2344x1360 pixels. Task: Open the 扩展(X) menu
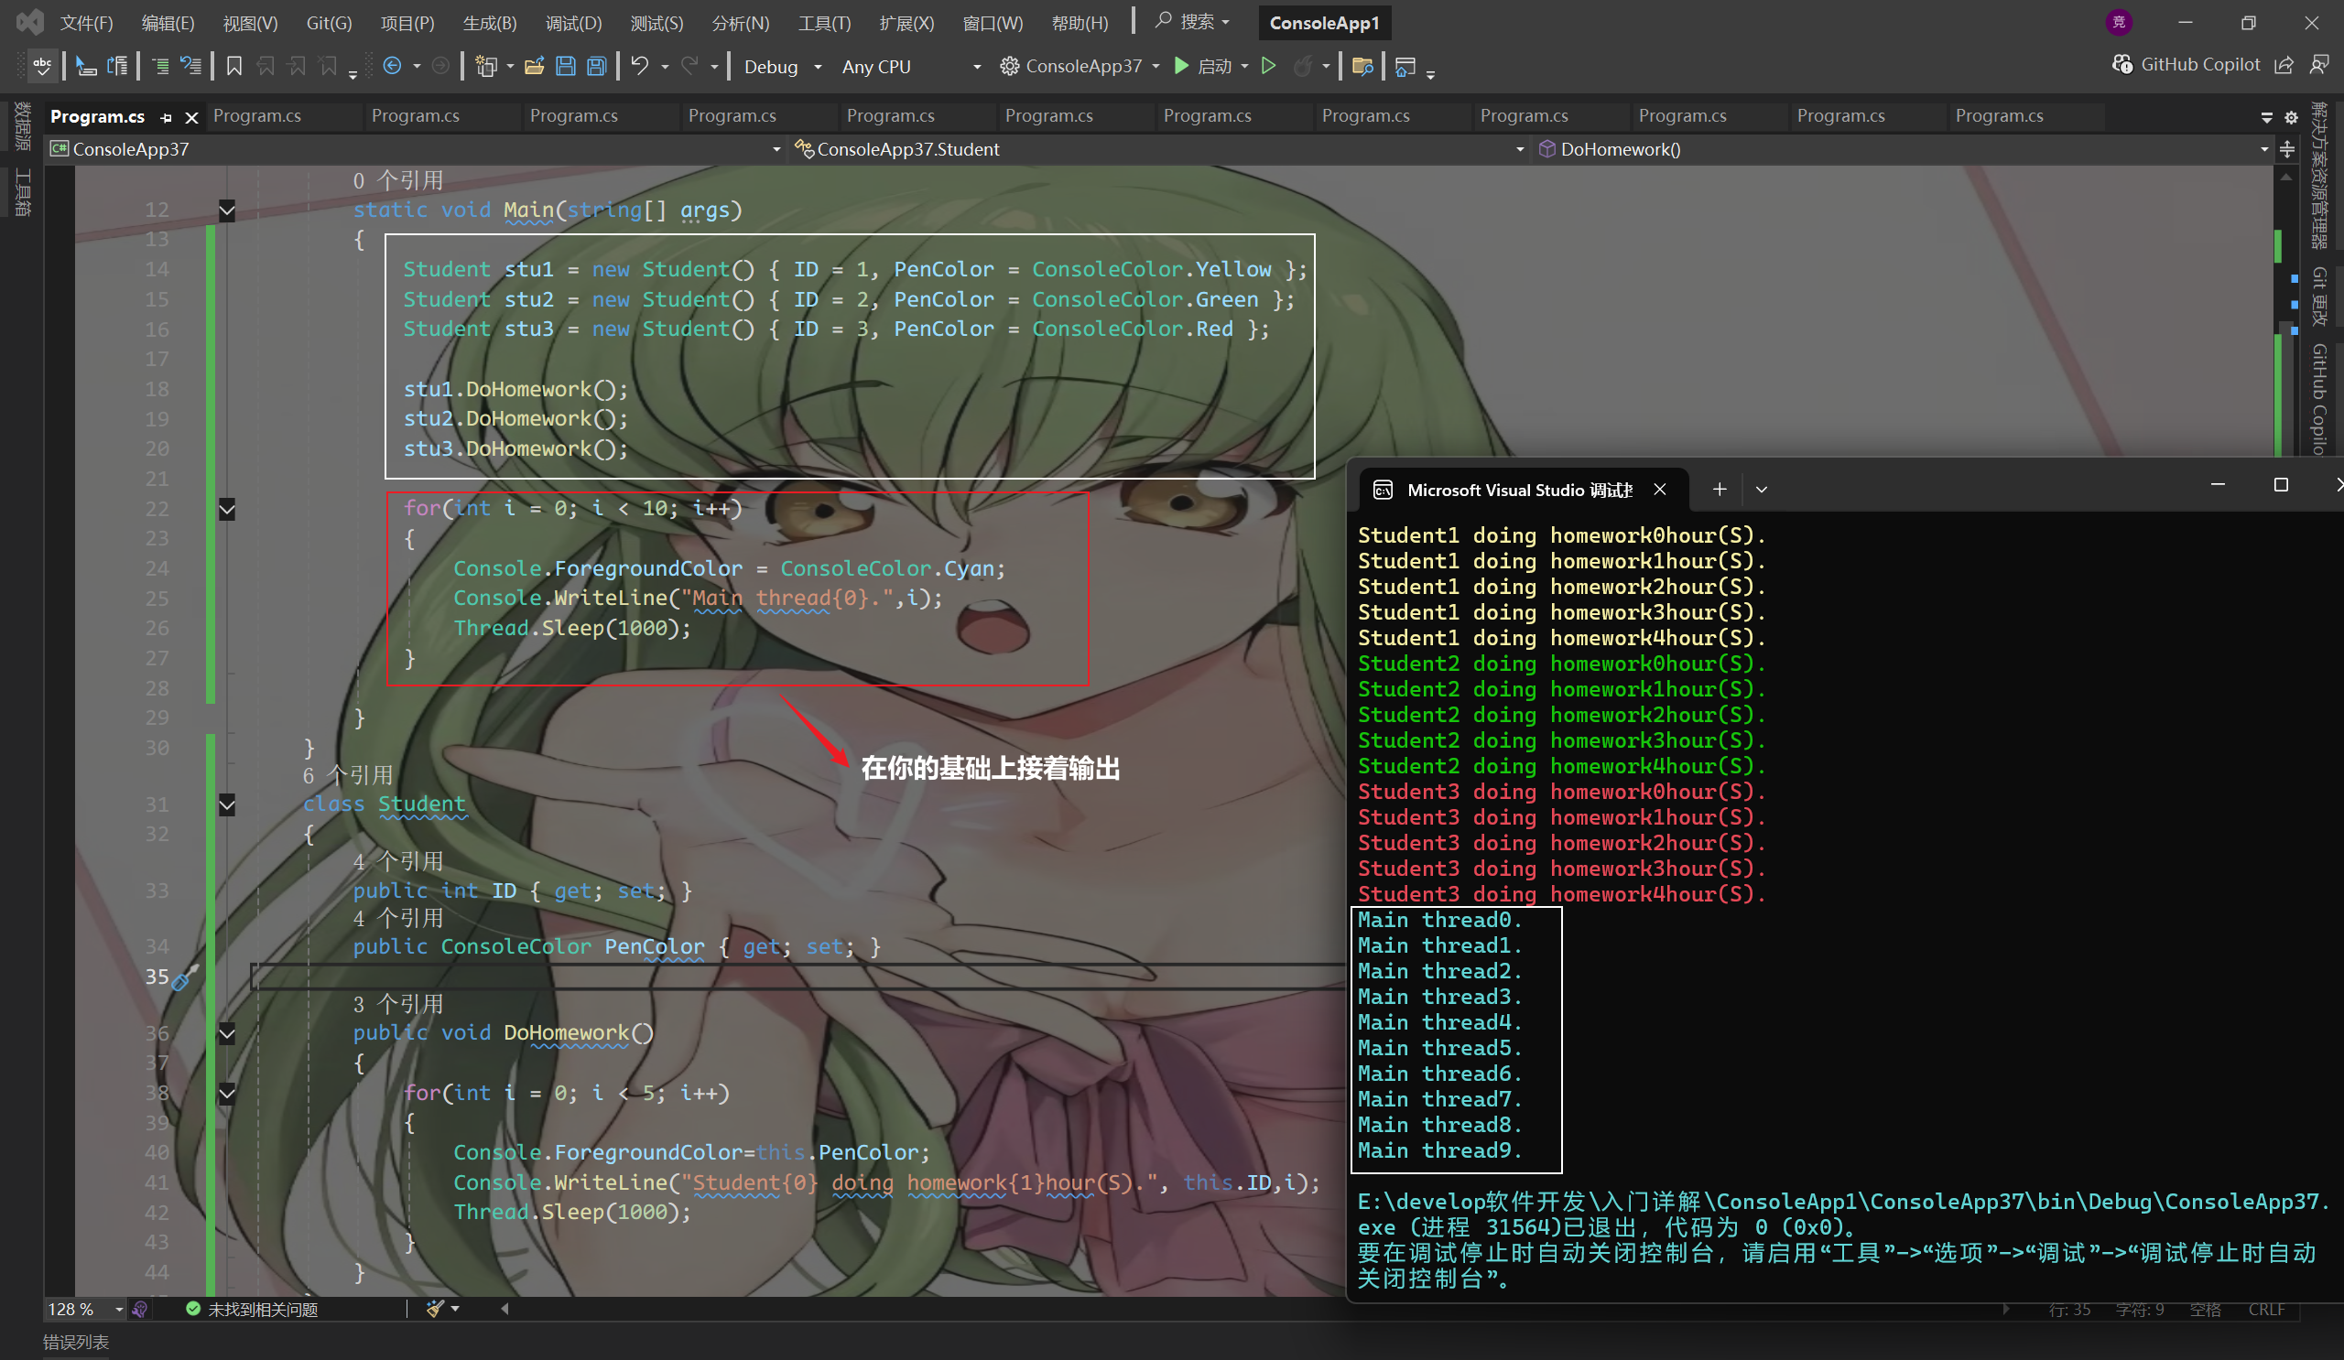click(906, 22)
